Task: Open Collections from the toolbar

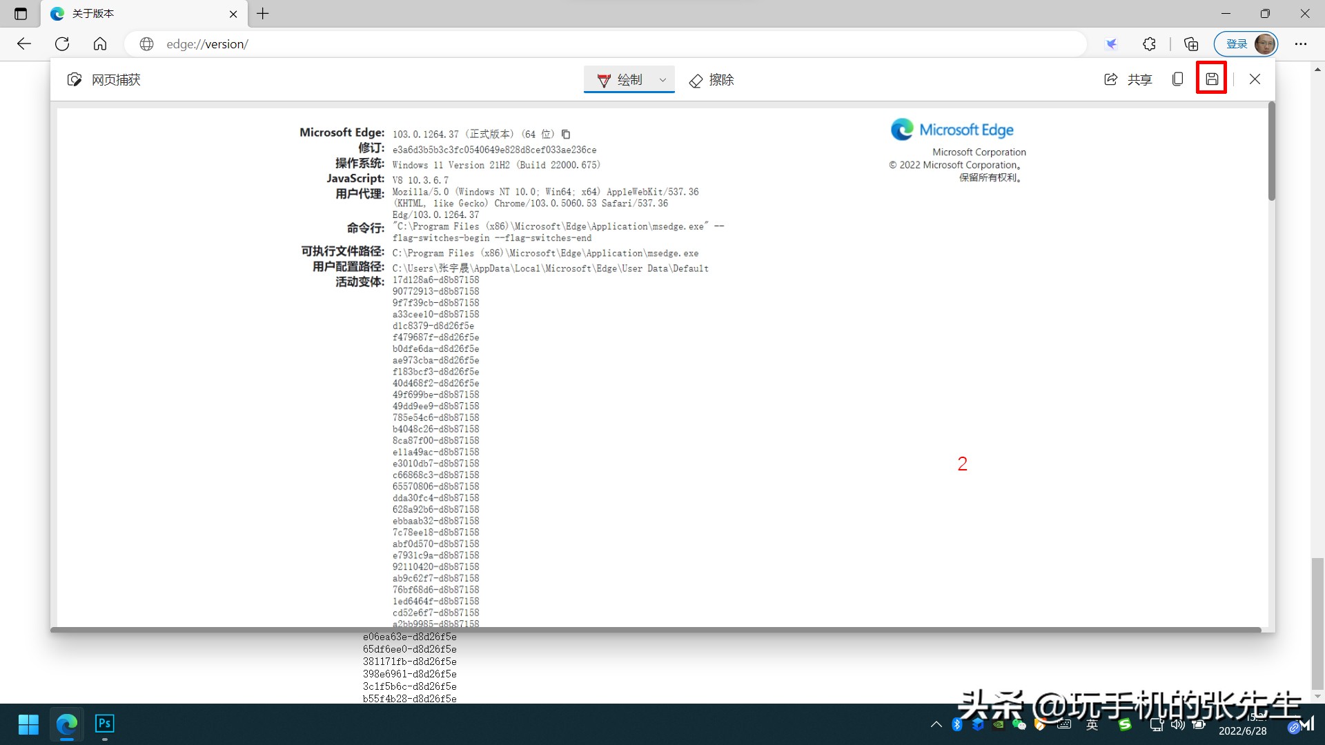Action: tap(1190, 43)
